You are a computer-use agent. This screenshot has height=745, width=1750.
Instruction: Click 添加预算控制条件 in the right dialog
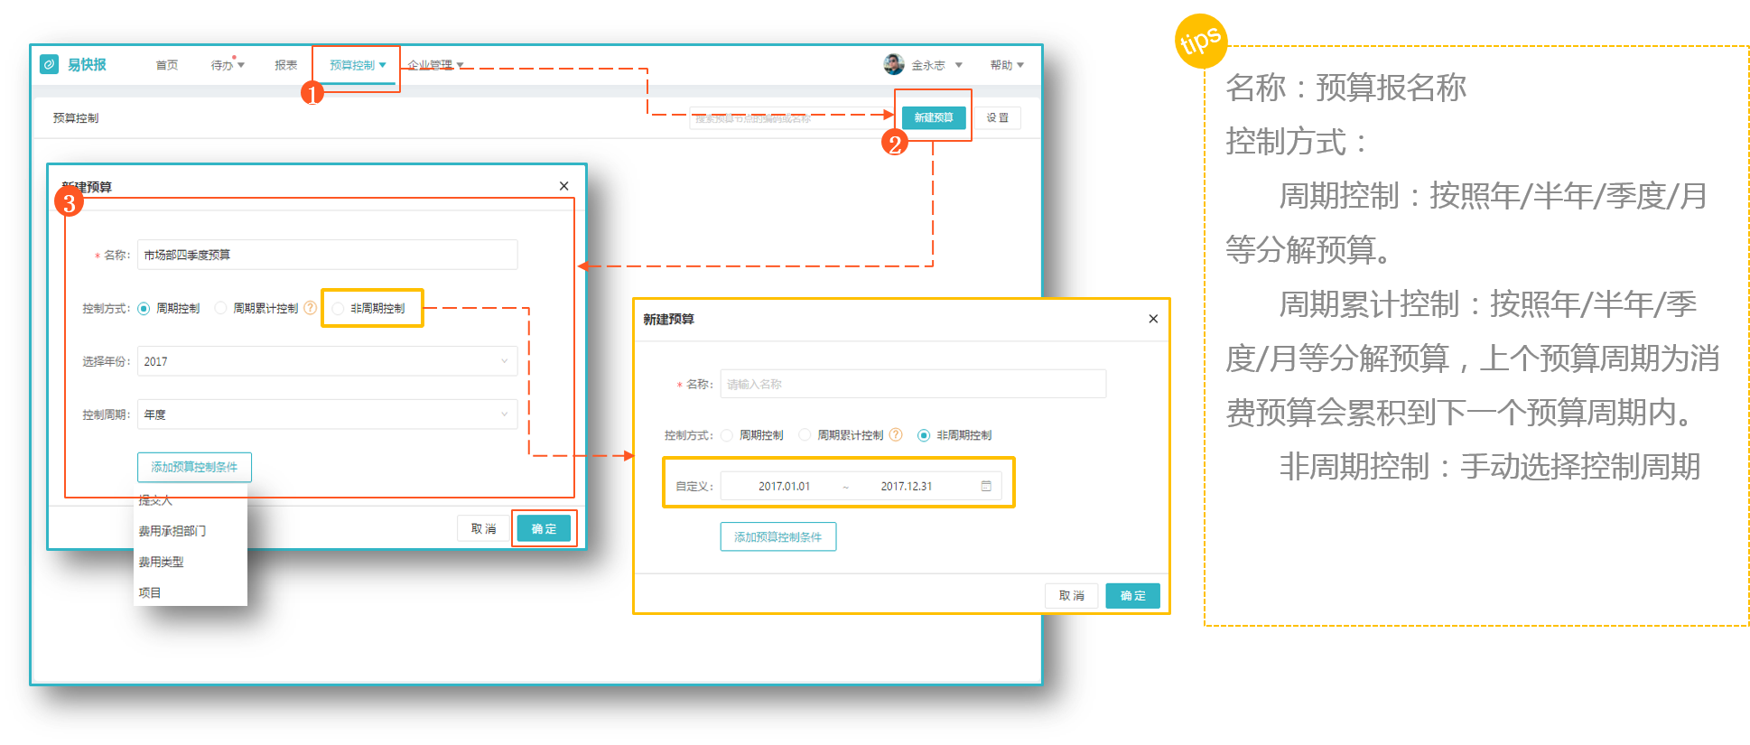[777, 536]
